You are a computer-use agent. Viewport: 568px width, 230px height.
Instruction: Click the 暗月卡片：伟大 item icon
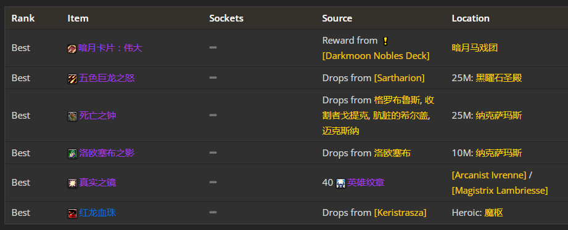pos(72,49)
